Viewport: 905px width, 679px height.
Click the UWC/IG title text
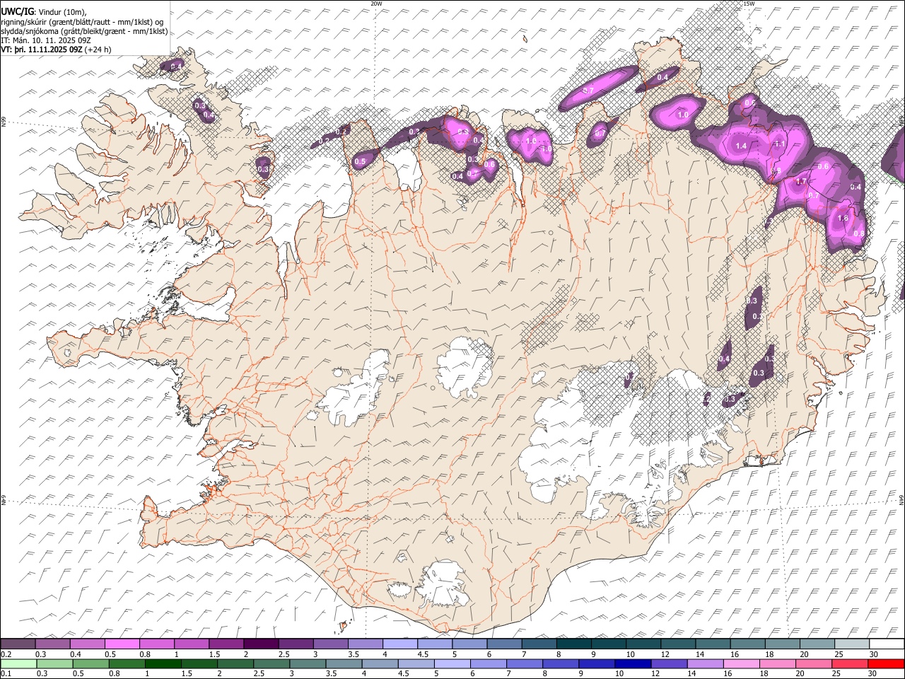[18, 11]
